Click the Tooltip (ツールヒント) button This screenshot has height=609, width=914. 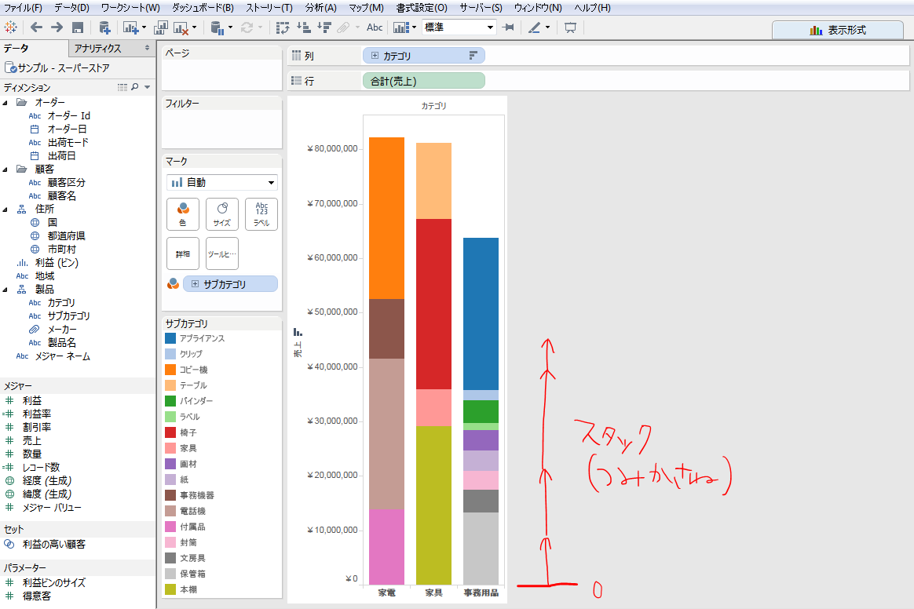click(x=222, y=253)
